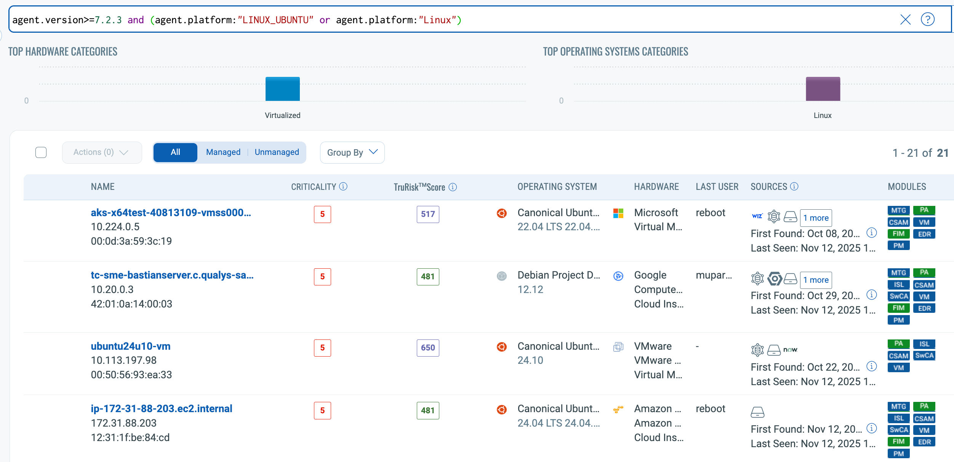Click the TruRisk Score info icon

tap(453, 187)
